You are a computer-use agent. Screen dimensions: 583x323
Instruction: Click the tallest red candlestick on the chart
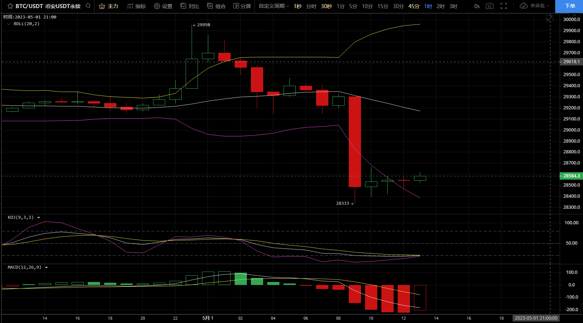pyautogui.click(x=355, y=142)
